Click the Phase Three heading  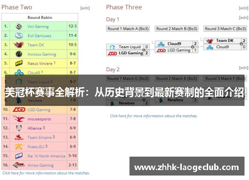tap(124, 7)
